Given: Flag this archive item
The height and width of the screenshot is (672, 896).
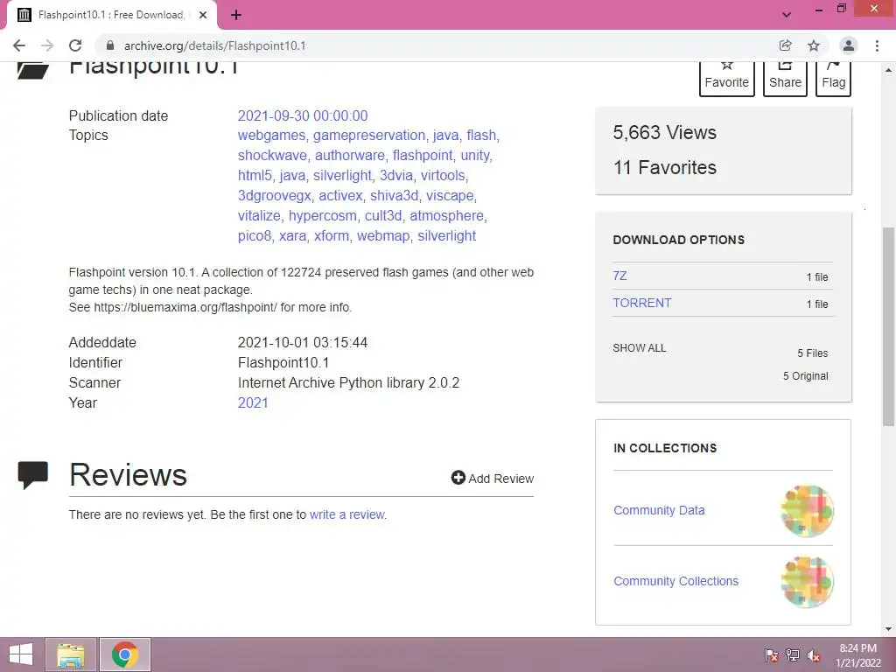Looking at the screenshot, I should (833, 78).
